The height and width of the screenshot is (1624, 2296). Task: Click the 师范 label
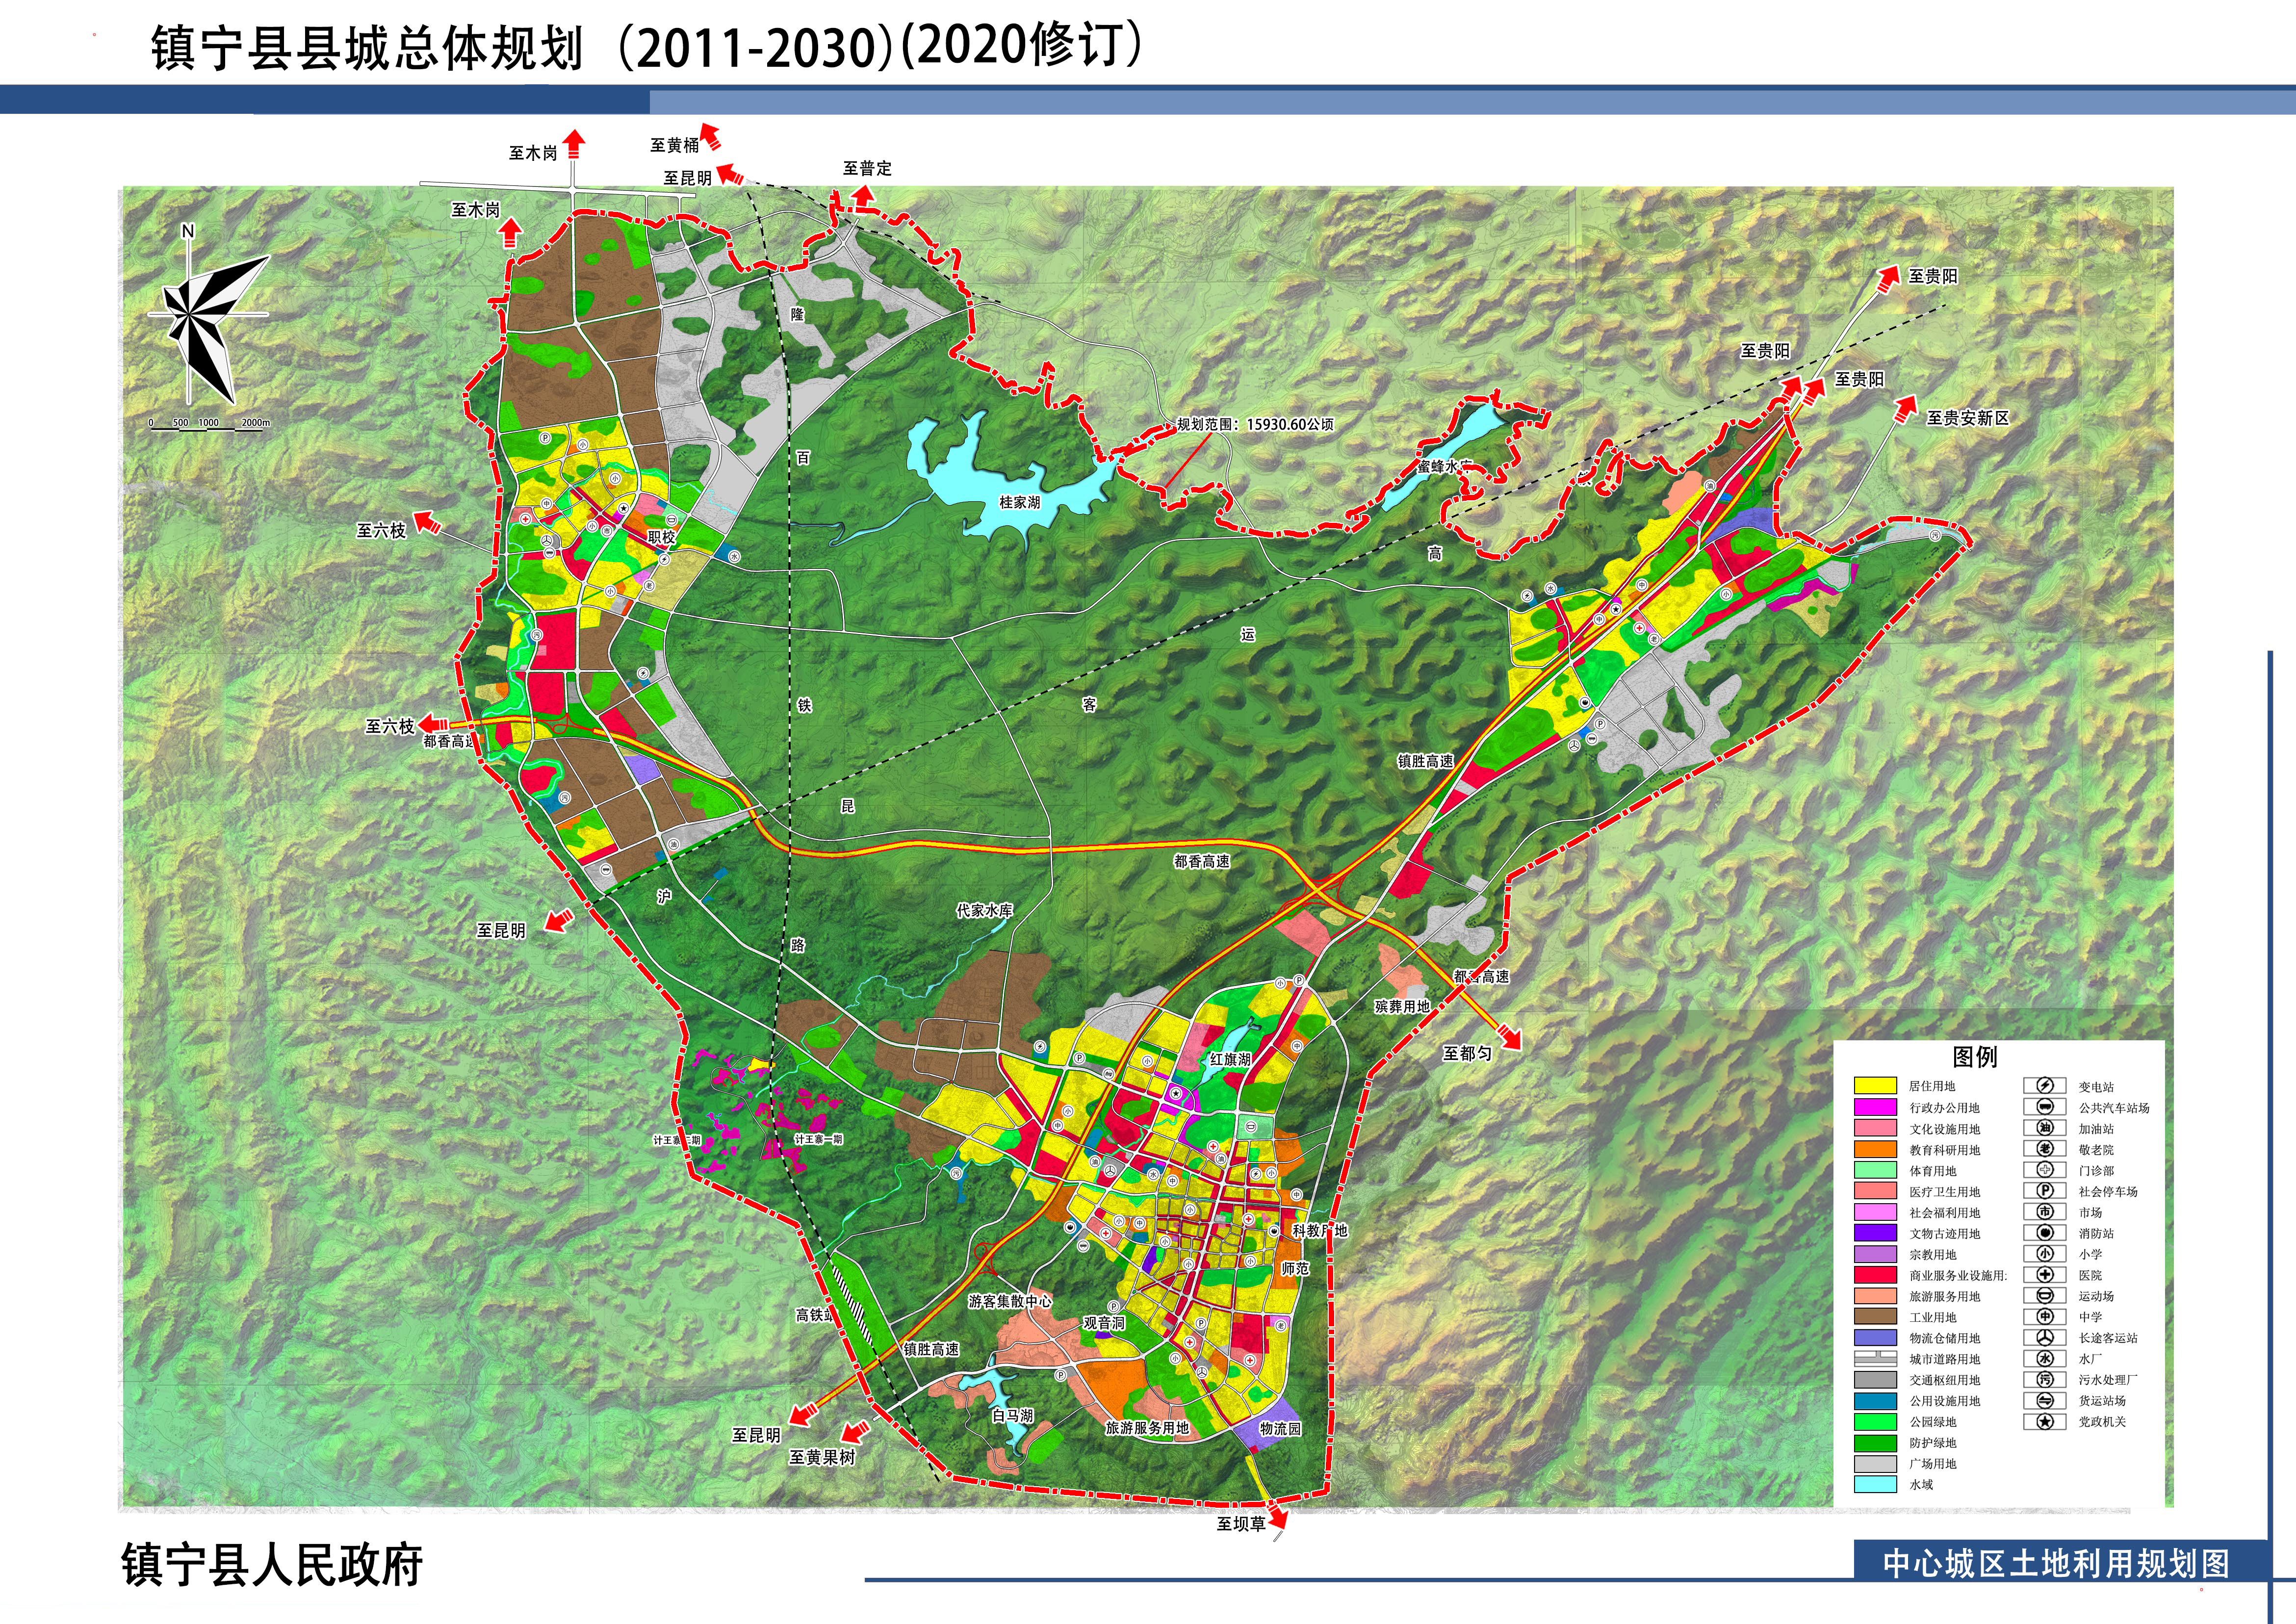pos(1296,1268)
